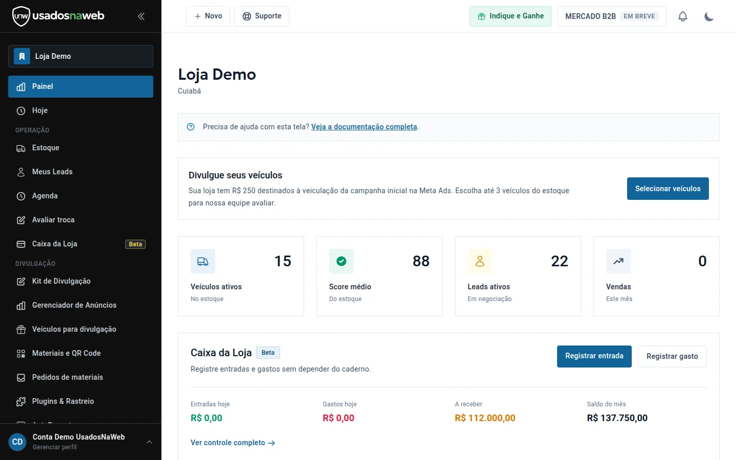Click Registrar entrada button
This screenshot has width=736, height=460.
[x=594, y=356]
